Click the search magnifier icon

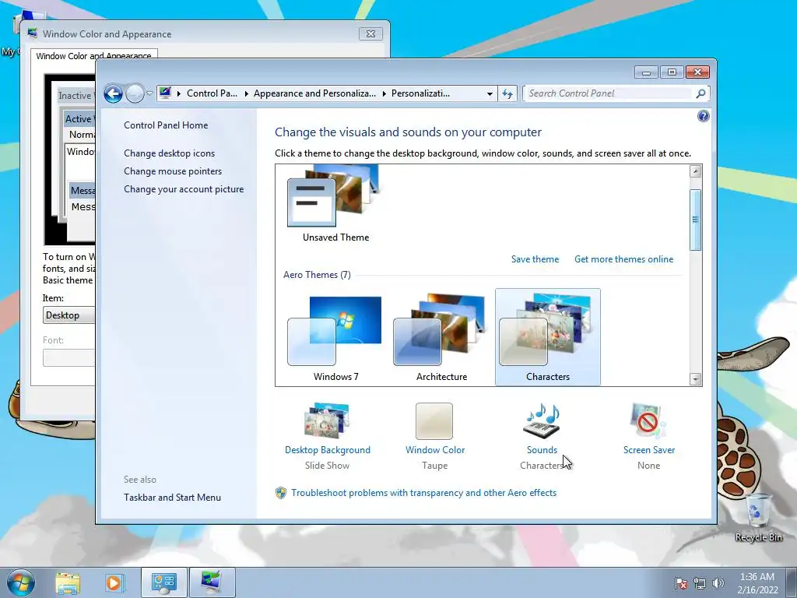pyautogui.click(x=700, y=93)
